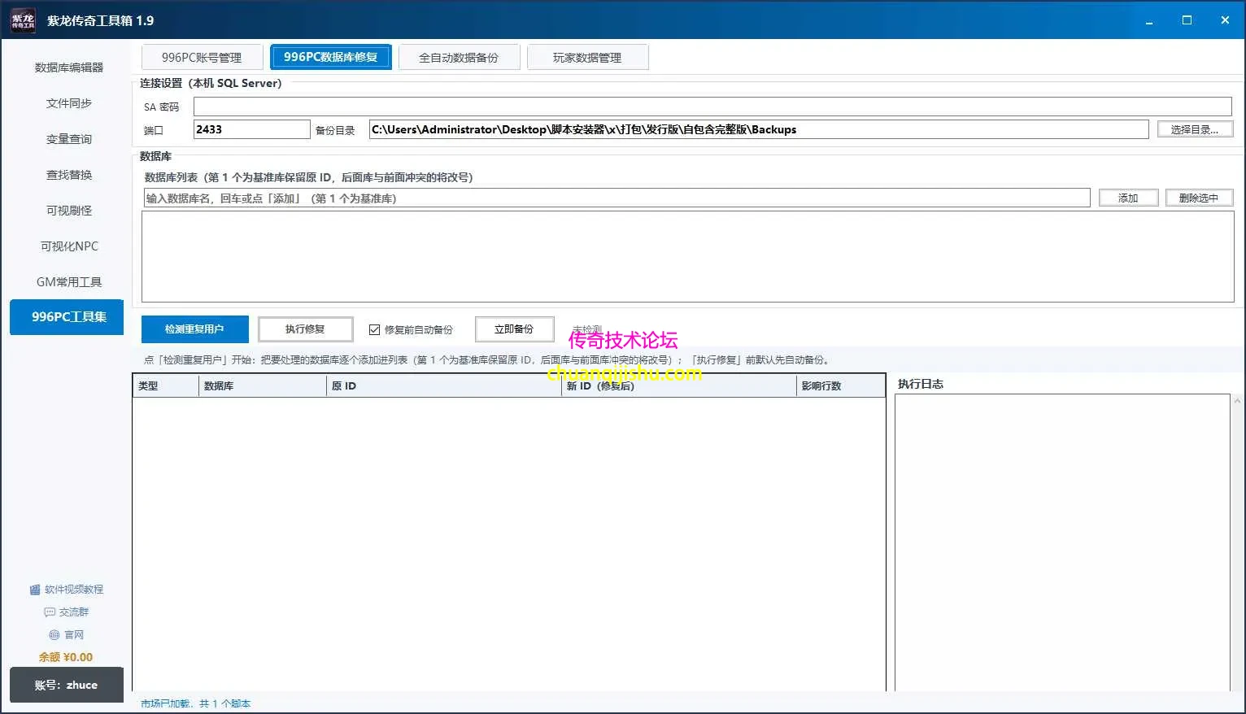Screen dimensions: 1246x714
Task: Click the 影响行数 column header
Action: (841, 386)
